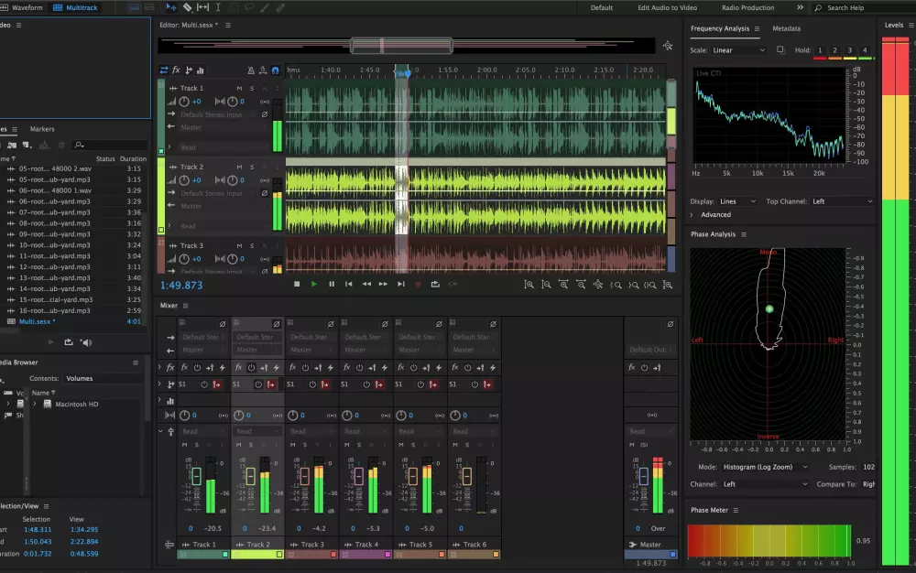The height and width of the screenshot is (573, 916).
Task: Select the Time Selection tool
Action: (x=218, y=7)
